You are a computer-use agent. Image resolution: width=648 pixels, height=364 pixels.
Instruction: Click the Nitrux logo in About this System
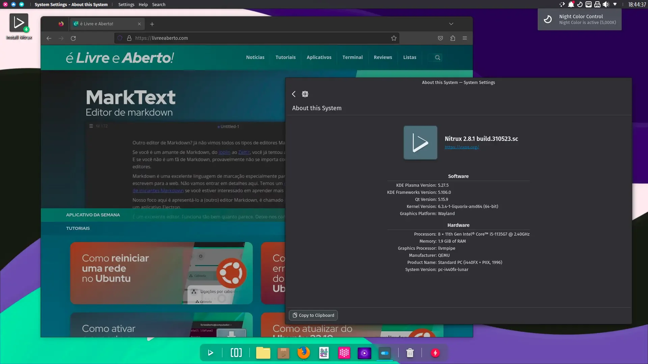[420, 143]
